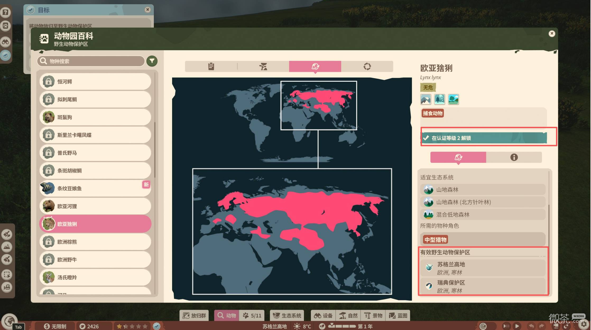
Task: Click the mountain biome icon
Action: point(426,99)
